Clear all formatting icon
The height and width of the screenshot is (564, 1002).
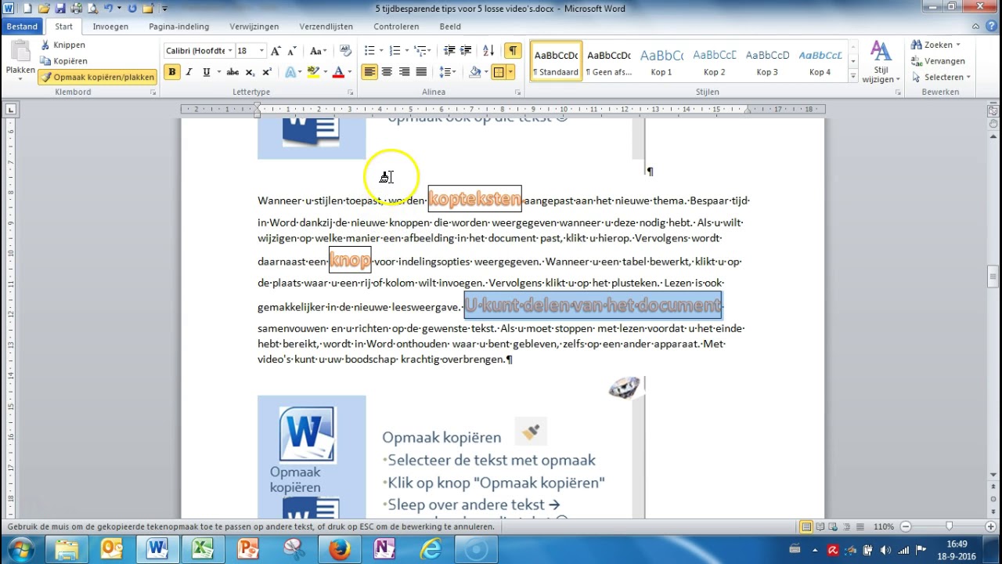coord(346,51)
